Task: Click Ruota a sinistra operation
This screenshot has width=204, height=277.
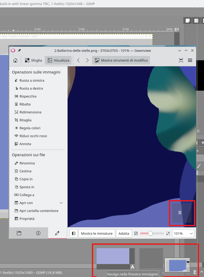Action: 32,80
